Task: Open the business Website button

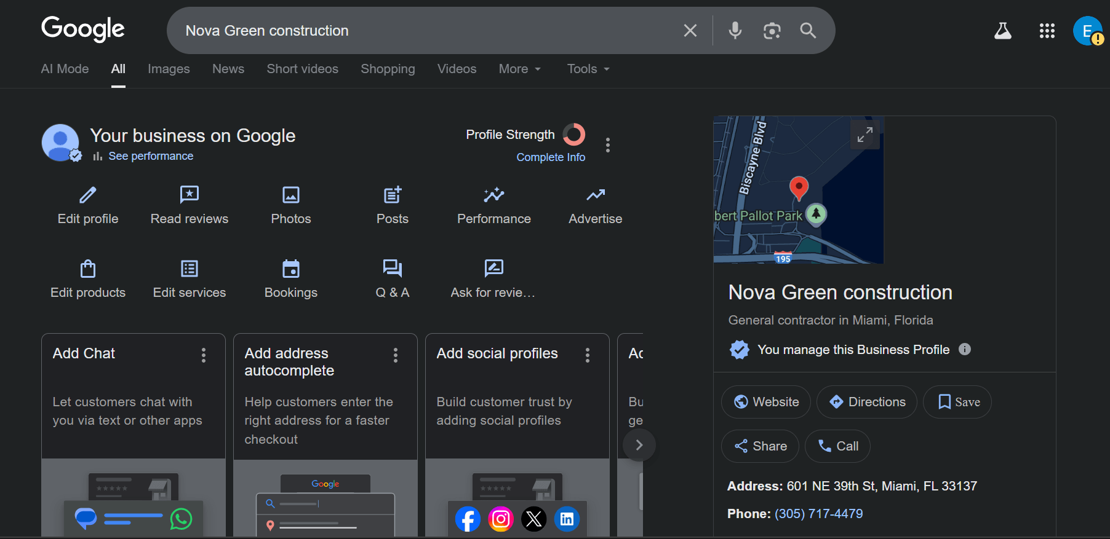Action: 766,402
